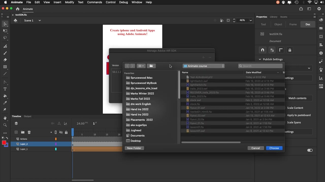
Task: Click the blue fill color swatch
Action: [7, 145]
